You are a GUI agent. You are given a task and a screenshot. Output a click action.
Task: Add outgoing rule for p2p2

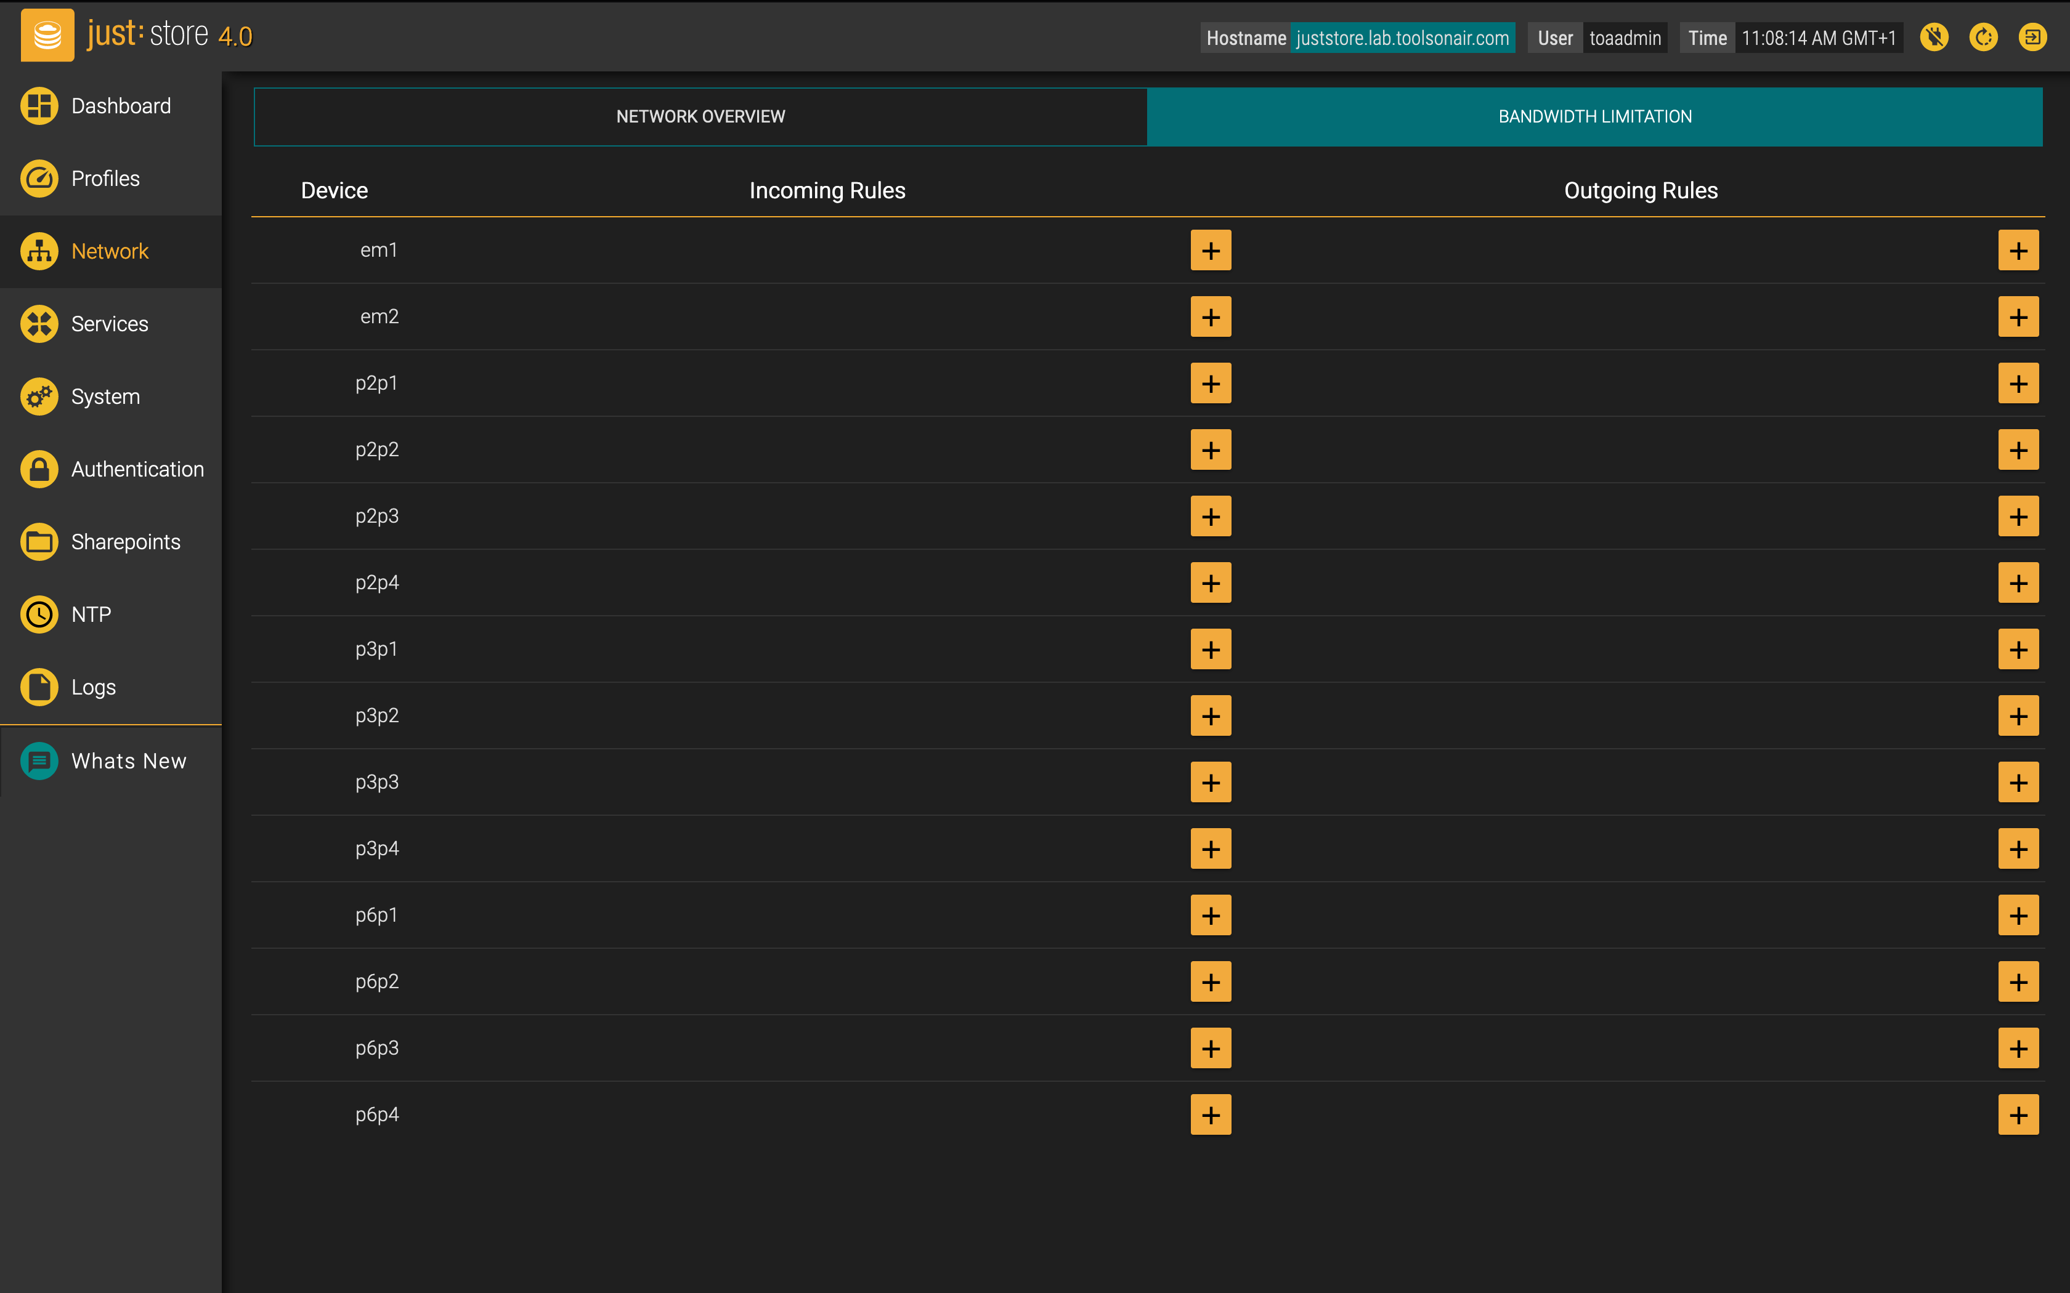2018,450
